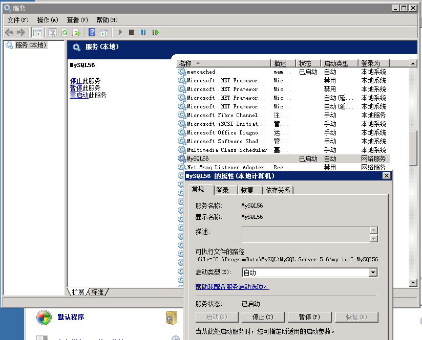
Task: Select the 常规 tab in properties dialog
Action: [x=201, y=190]
